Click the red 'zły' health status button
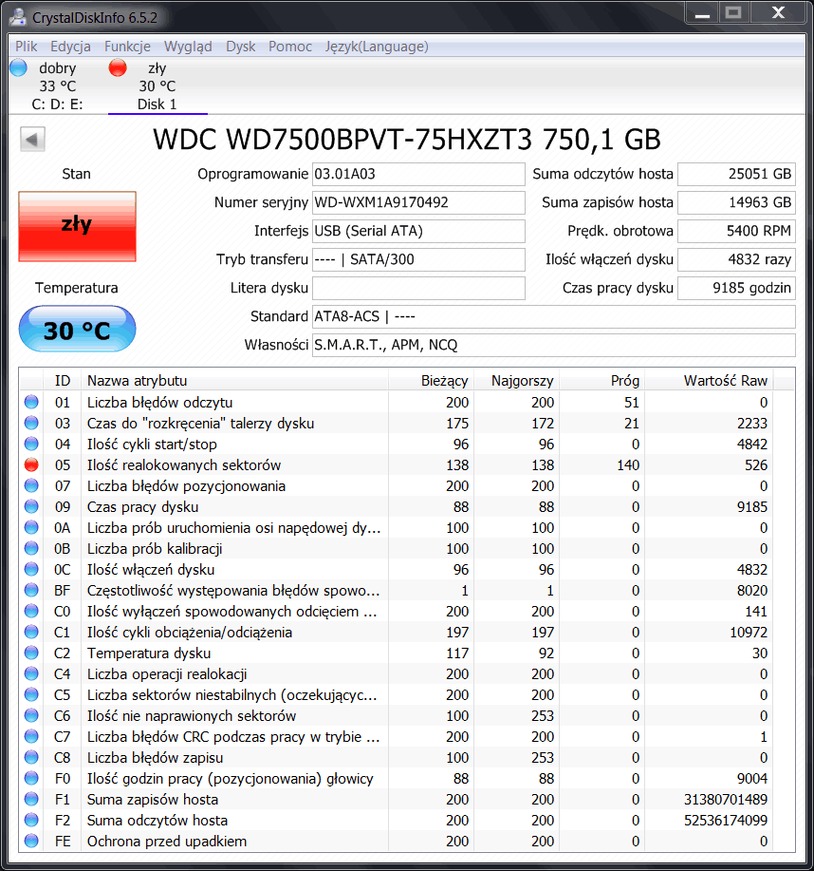The image size is (814, 871). click(x=77, y=226)
